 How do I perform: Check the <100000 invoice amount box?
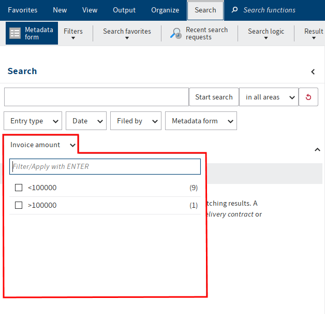tap(19, 188)
